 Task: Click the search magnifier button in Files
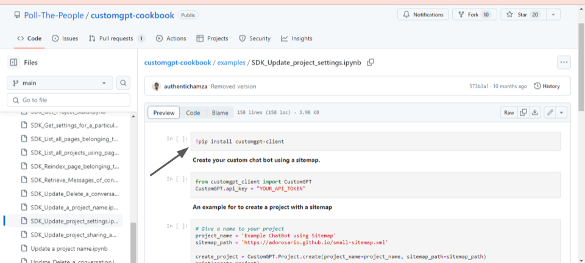click(123, 83)
